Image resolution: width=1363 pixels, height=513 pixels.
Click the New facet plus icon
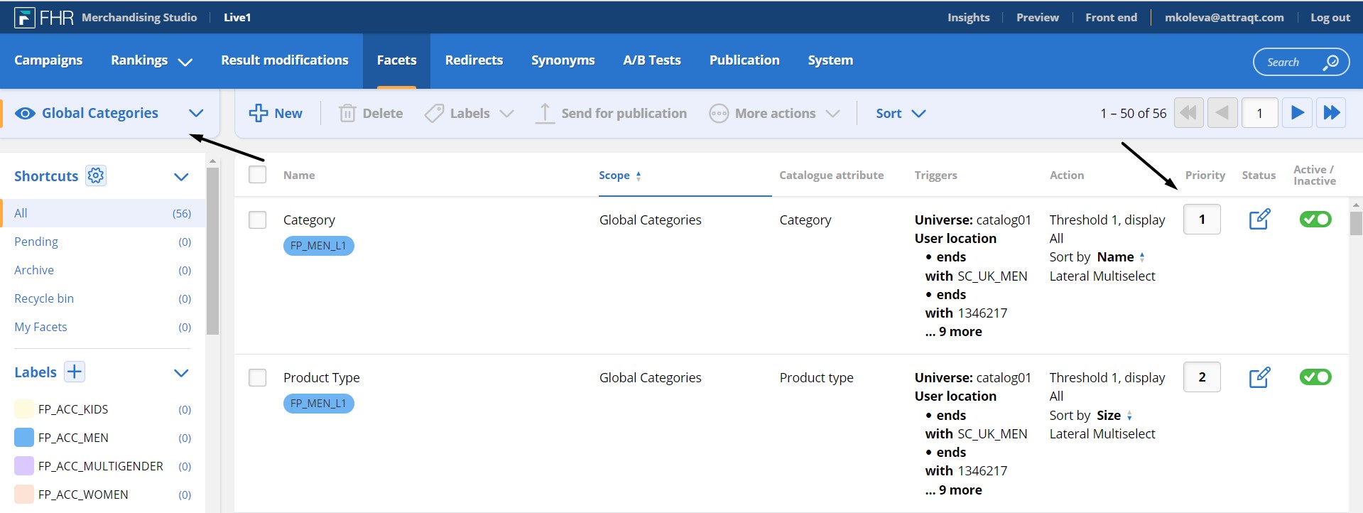(x=259, y=113)
